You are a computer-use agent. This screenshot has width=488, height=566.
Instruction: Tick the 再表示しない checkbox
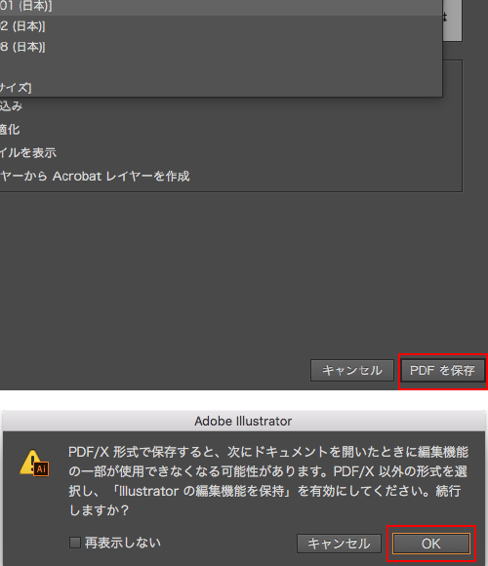point(75,543)
